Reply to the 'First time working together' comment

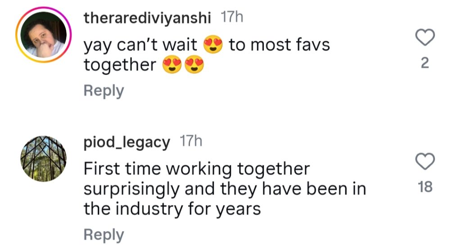point(104,235)
